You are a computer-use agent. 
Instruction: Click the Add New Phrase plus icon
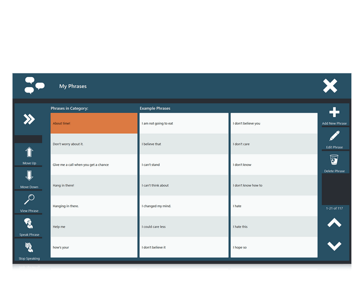[x=334, y=113]
